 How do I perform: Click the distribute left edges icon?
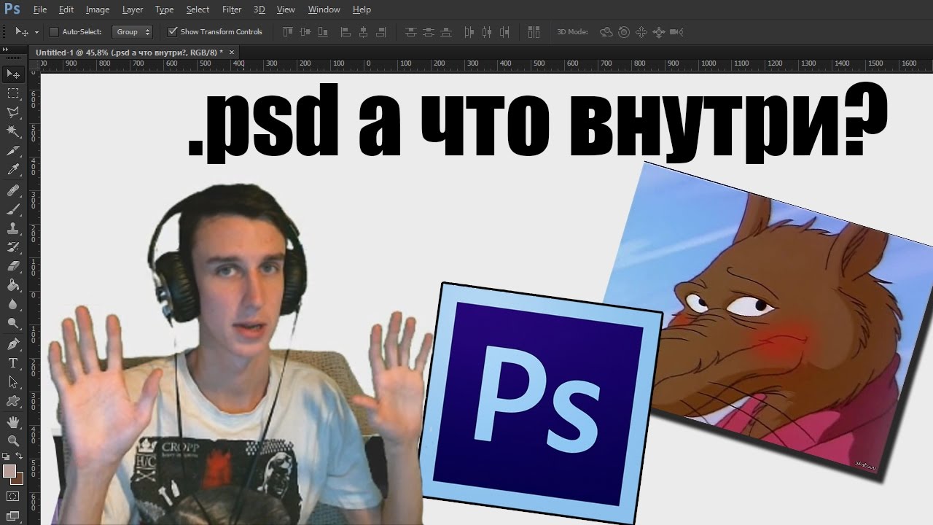click(469, 32)
